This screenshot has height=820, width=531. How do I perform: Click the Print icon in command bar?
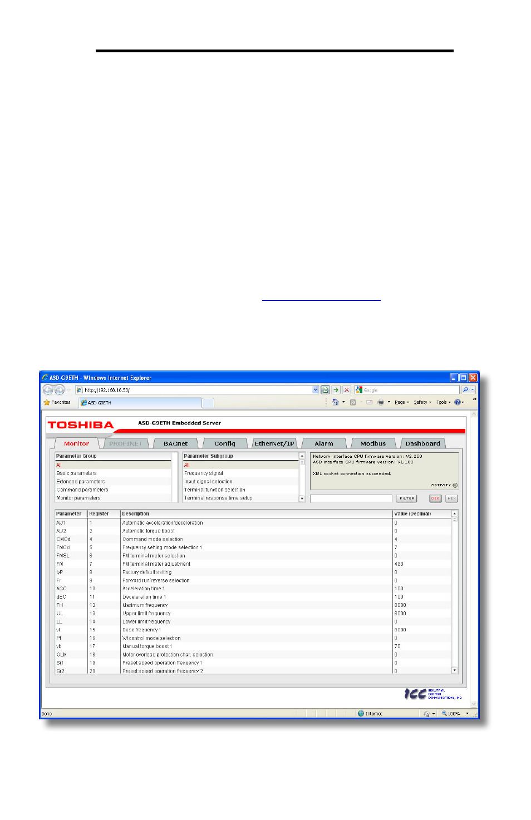pyautogui.click(x=381, y=402)
